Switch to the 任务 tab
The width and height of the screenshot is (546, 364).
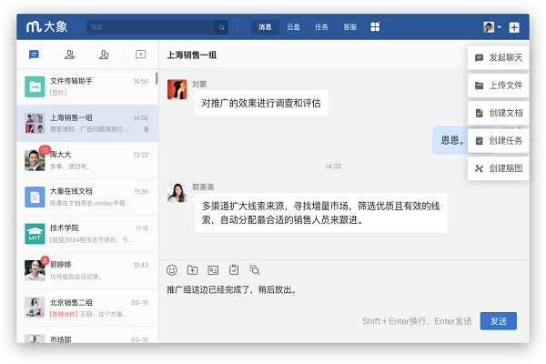(321, 27)
